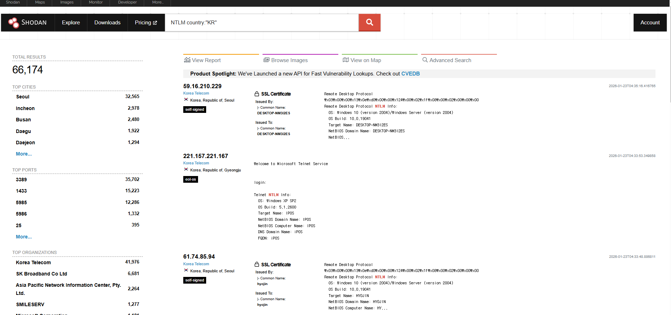Click the Shodan logo icon

[x=13, y=23]
